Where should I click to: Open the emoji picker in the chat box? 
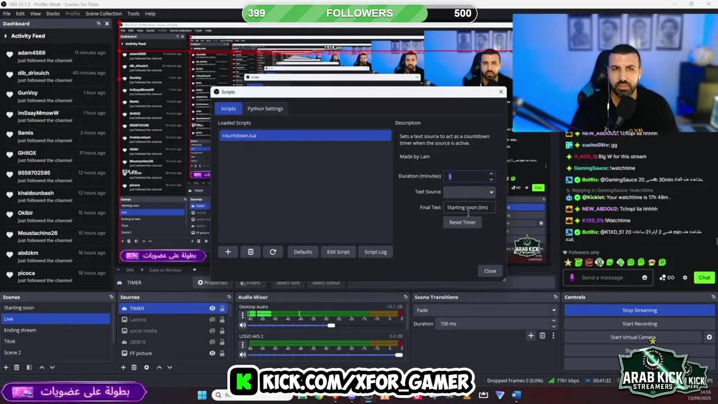(645, 278)
